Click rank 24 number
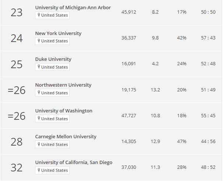 pos(17,38)
